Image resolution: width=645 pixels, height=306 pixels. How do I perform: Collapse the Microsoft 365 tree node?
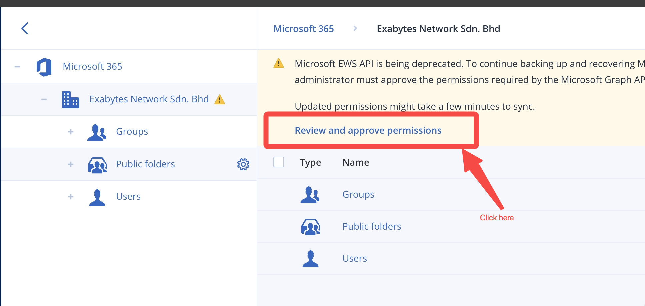pos(17,67)
